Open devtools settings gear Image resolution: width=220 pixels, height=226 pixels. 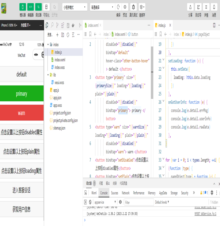(212, 193)
